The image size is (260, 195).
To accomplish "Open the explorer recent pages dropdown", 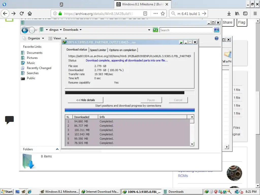I will pos(36,30).
